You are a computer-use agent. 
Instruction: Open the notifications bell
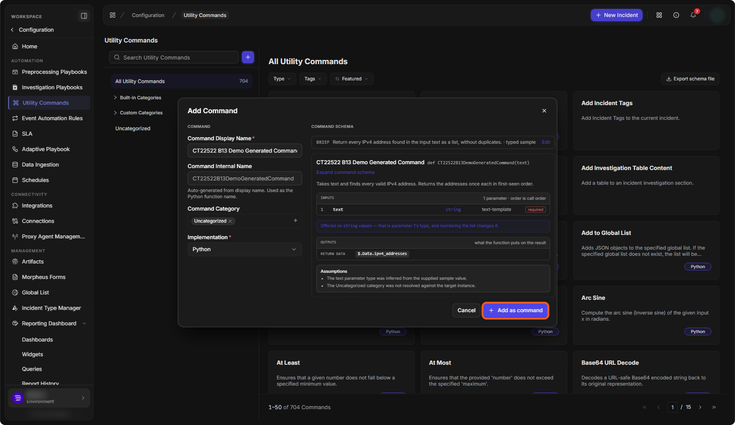pos(693,15)
